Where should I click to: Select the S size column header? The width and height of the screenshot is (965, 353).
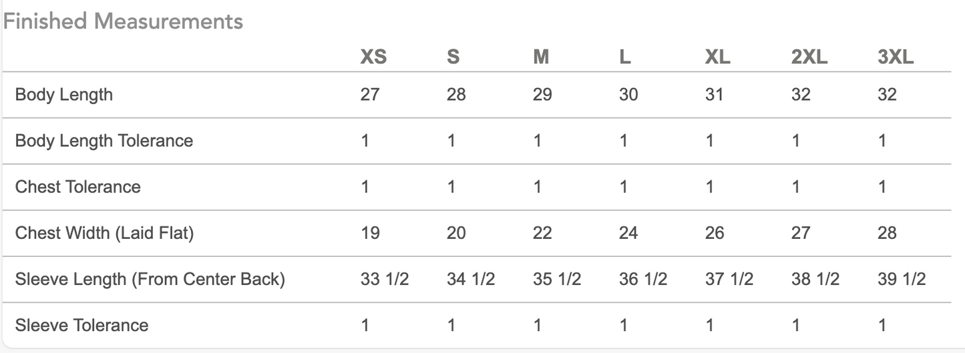coord(453,57)
